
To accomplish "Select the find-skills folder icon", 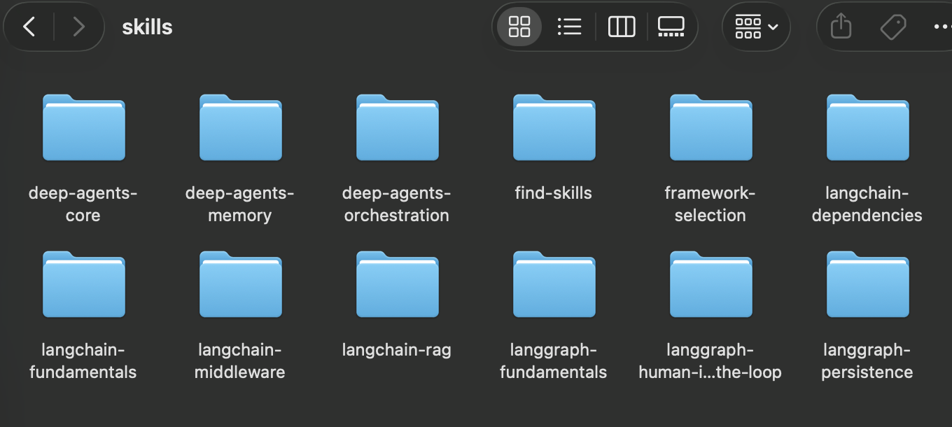I will (554, 128).
